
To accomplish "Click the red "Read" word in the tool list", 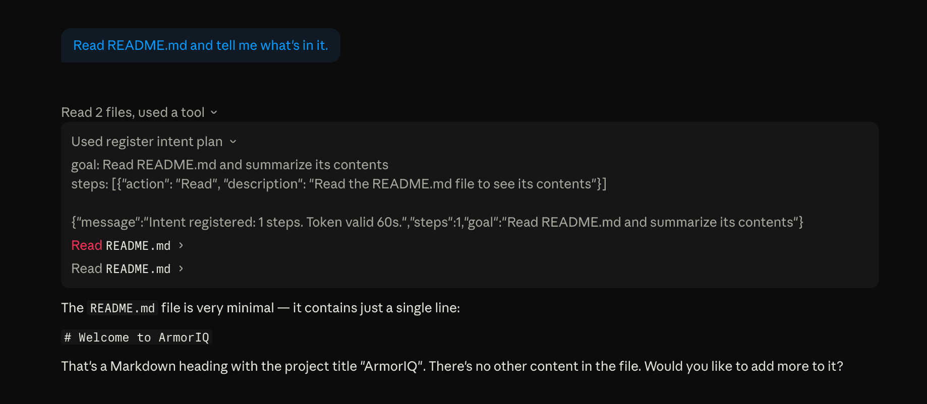I will pyautogui.click(x=87, y=245).
